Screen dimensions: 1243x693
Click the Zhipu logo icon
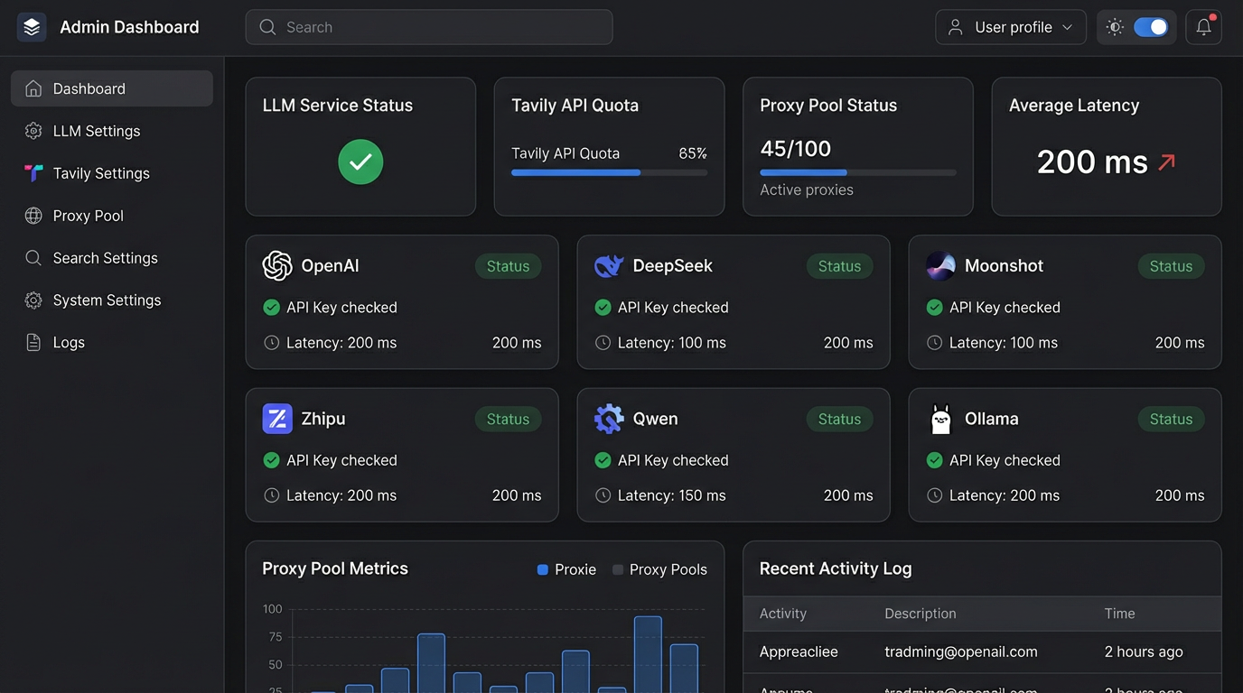[277, 419]
